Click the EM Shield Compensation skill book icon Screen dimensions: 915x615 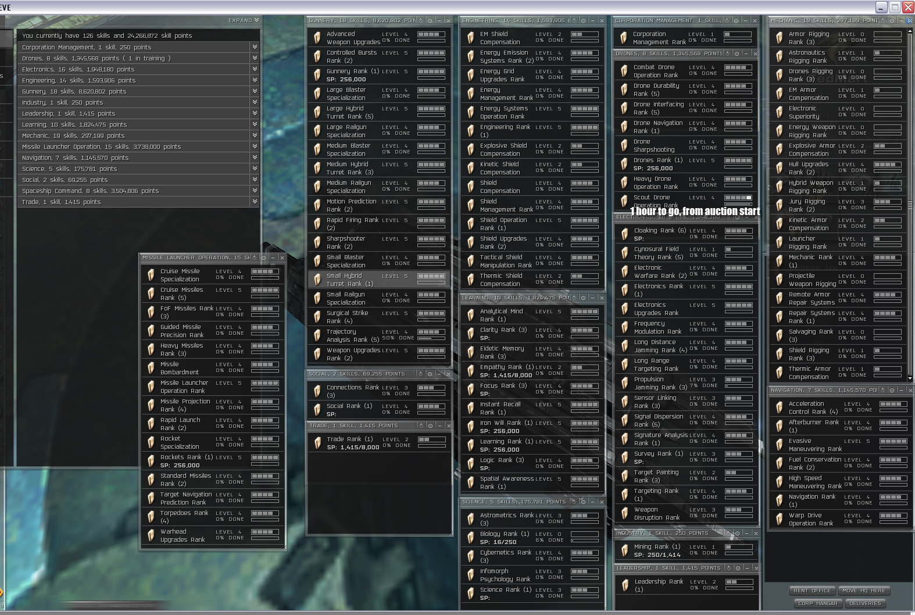click(471, 38)
